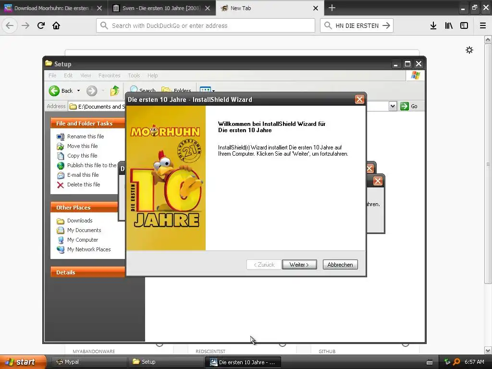Toggle browser sidebar icon

464,25
